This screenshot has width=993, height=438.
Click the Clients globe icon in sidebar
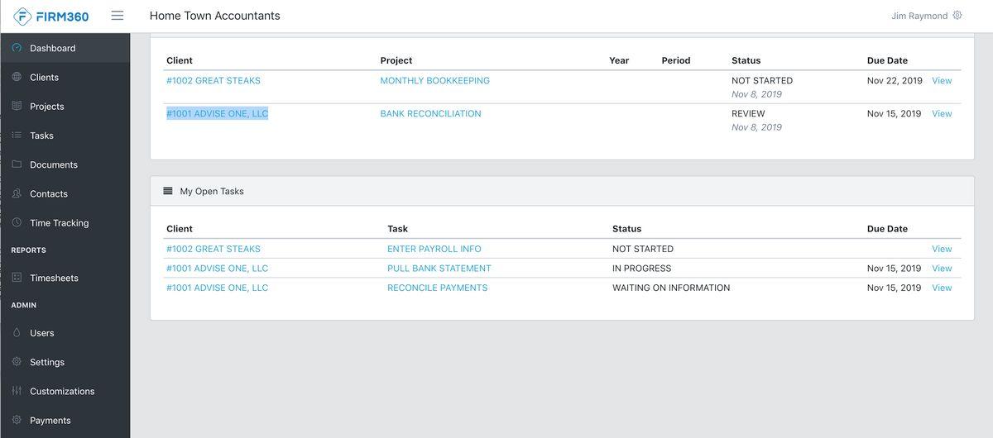pyautogui.click(x=17, y=77)
